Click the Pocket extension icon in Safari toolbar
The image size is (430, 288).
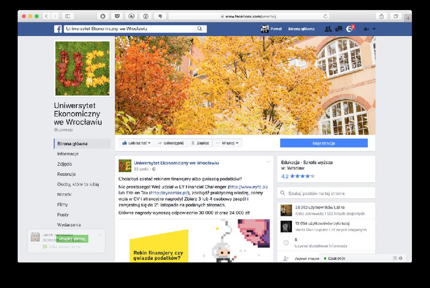point(117,16)
